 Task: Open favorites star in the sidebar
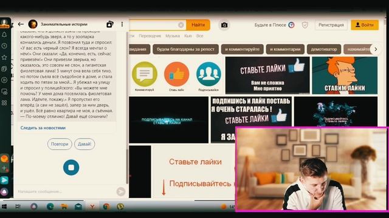tap(4, 58)
